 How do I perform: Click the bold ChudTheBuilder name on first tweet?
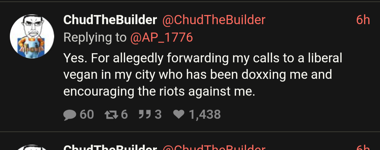(110, 20)
